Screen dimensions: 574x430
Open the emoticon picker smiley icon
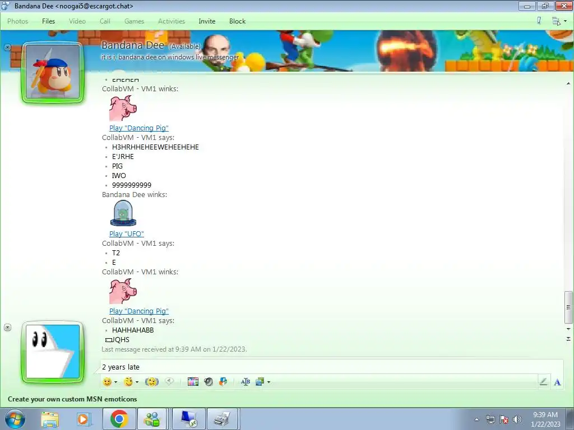pos(107,382)
